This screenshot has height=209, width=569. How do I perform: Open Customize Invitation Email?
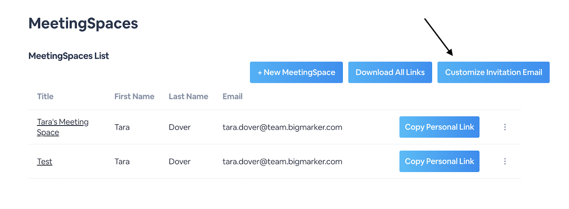pos(494,73)
